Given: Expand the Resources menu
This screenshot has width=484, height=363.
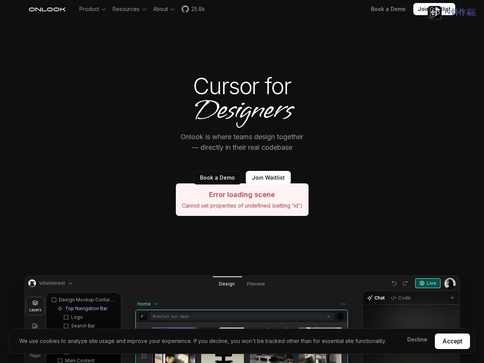Looking at the screenshot, I should pyautogui.click(x=129, y=9).
